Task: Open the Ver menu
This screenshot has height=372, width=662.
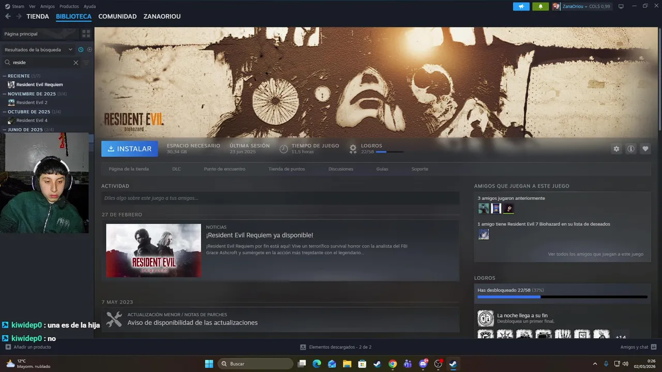Action: point(32,6)
